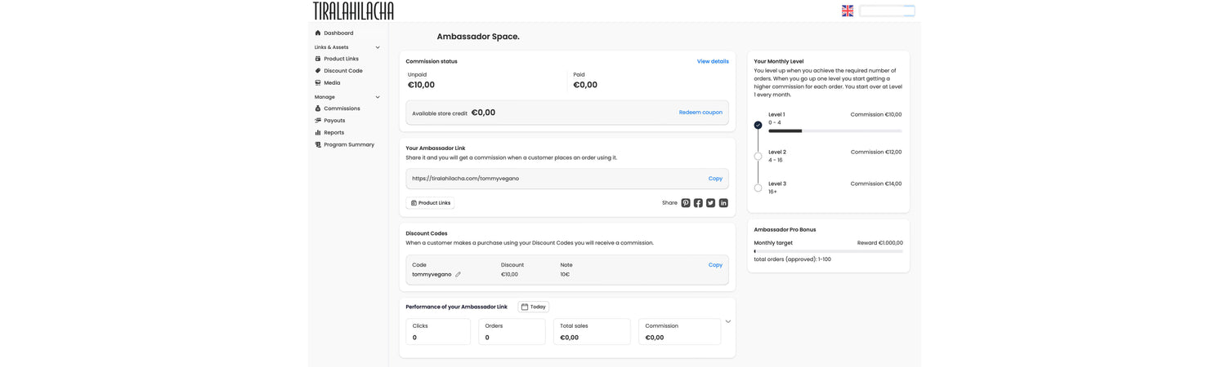Click the Twitter share icon
Viewport: 1226px width, 367px height.
[710, 203]
